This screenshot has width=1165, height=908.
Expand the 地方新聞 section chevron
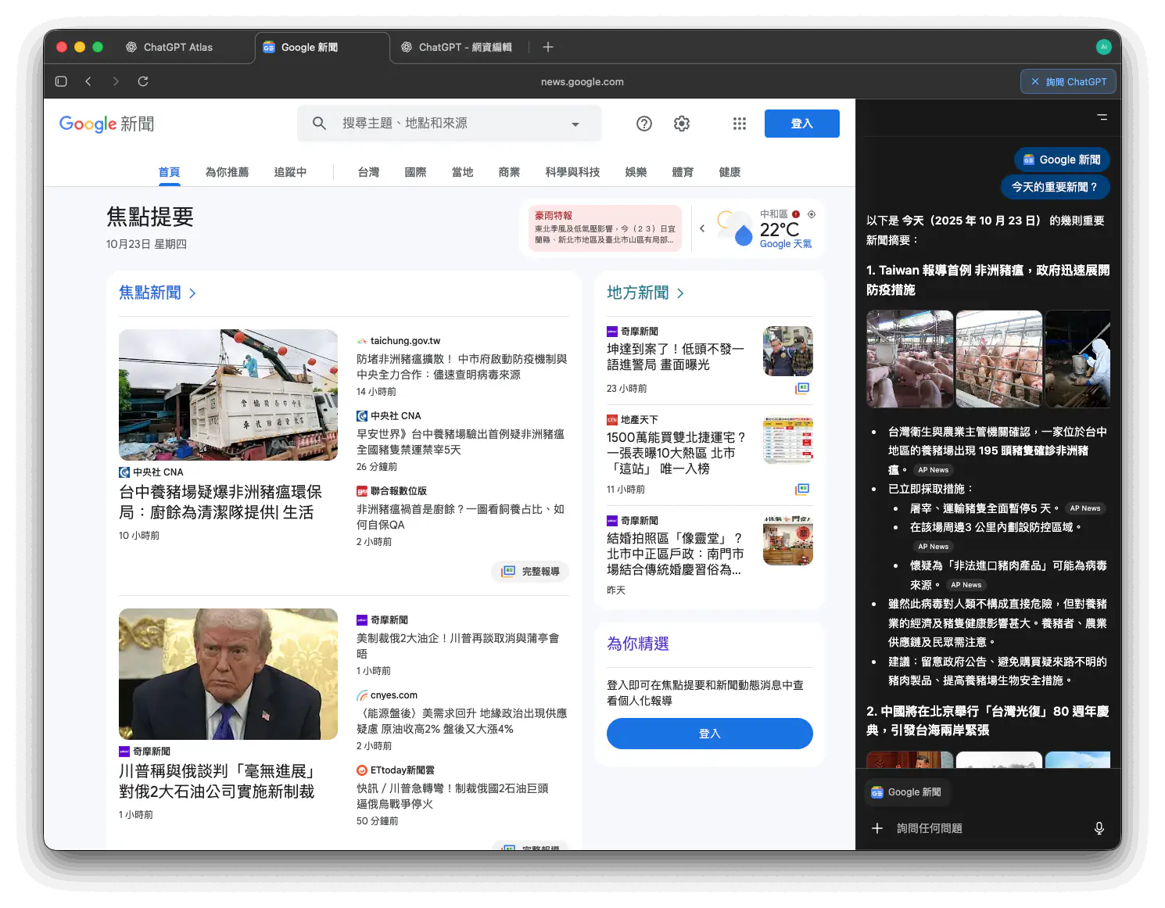click(680, 293)
